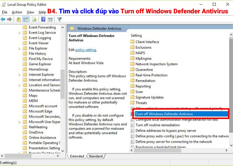Click the Export List toolbar icon
233x166 pixels.
tap(34, 19)
